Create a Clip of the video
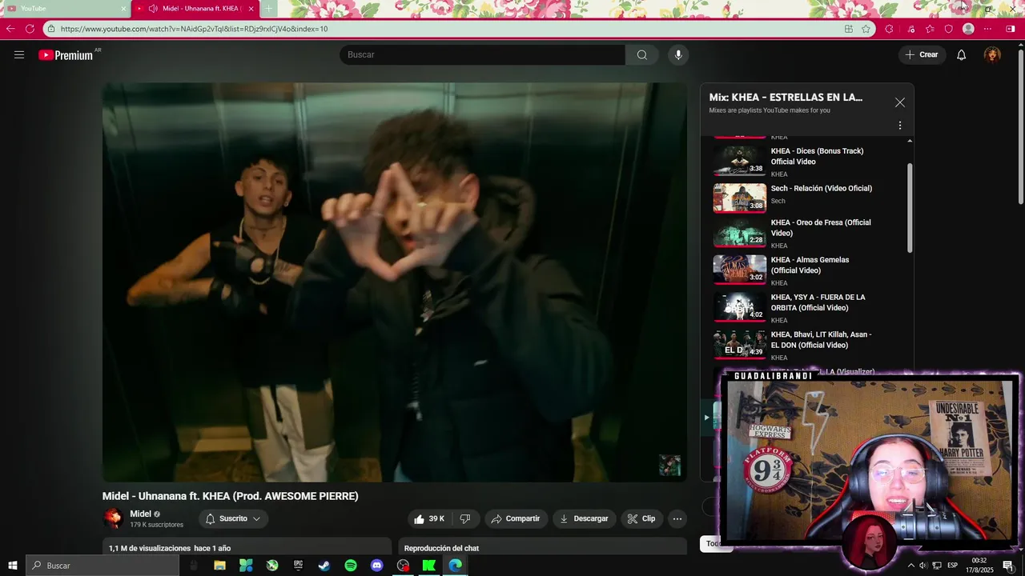The image size is (1025, 576). 641,518
